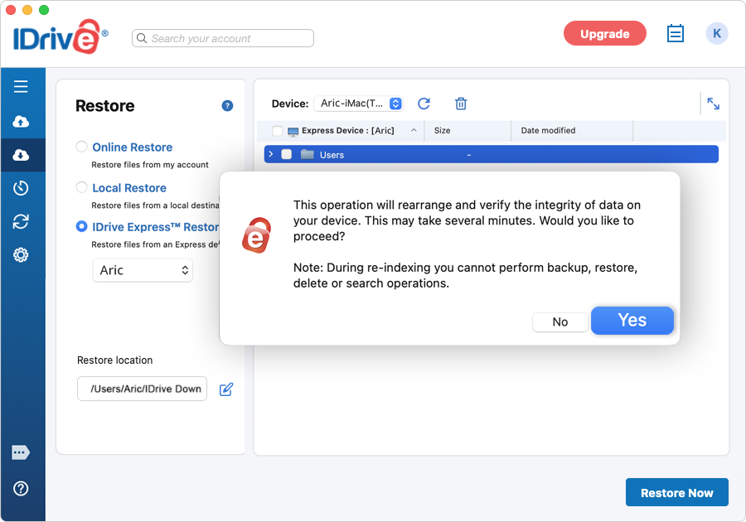The image size is (746, 522).
Task: Expand the Users folder tree row
Action: click(271, 154)
